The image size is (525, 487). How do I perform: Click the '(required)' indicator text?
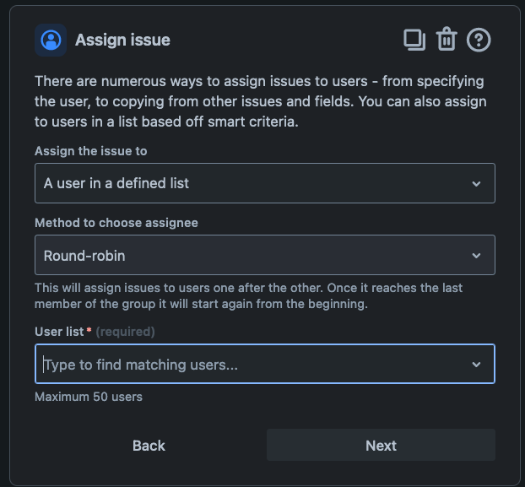(125, 332)
